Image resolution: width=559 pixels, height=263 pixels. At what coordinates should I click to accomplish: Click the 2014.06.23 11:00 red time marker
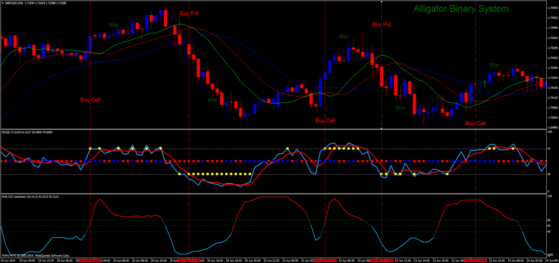381,260
